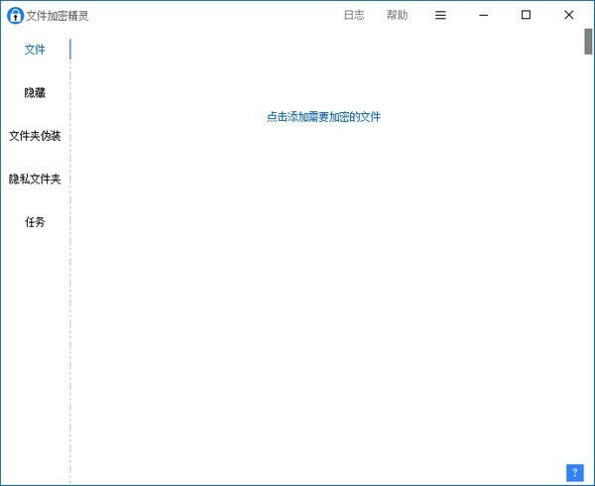The width and height of the screenshot is (595, 486).
Task: Close the 文件加密精灵 window
Action: pos(568,15)
